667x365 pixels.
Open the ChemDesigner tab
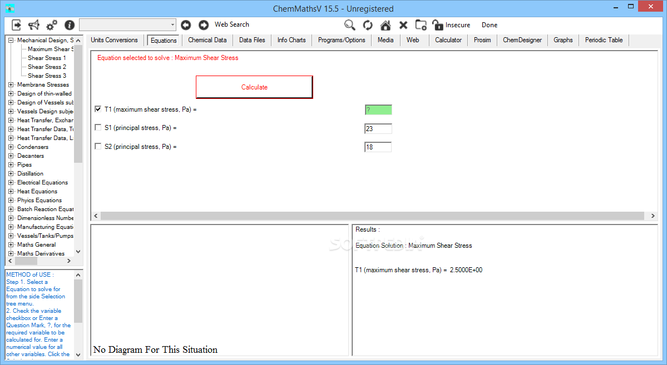point(522,40)
